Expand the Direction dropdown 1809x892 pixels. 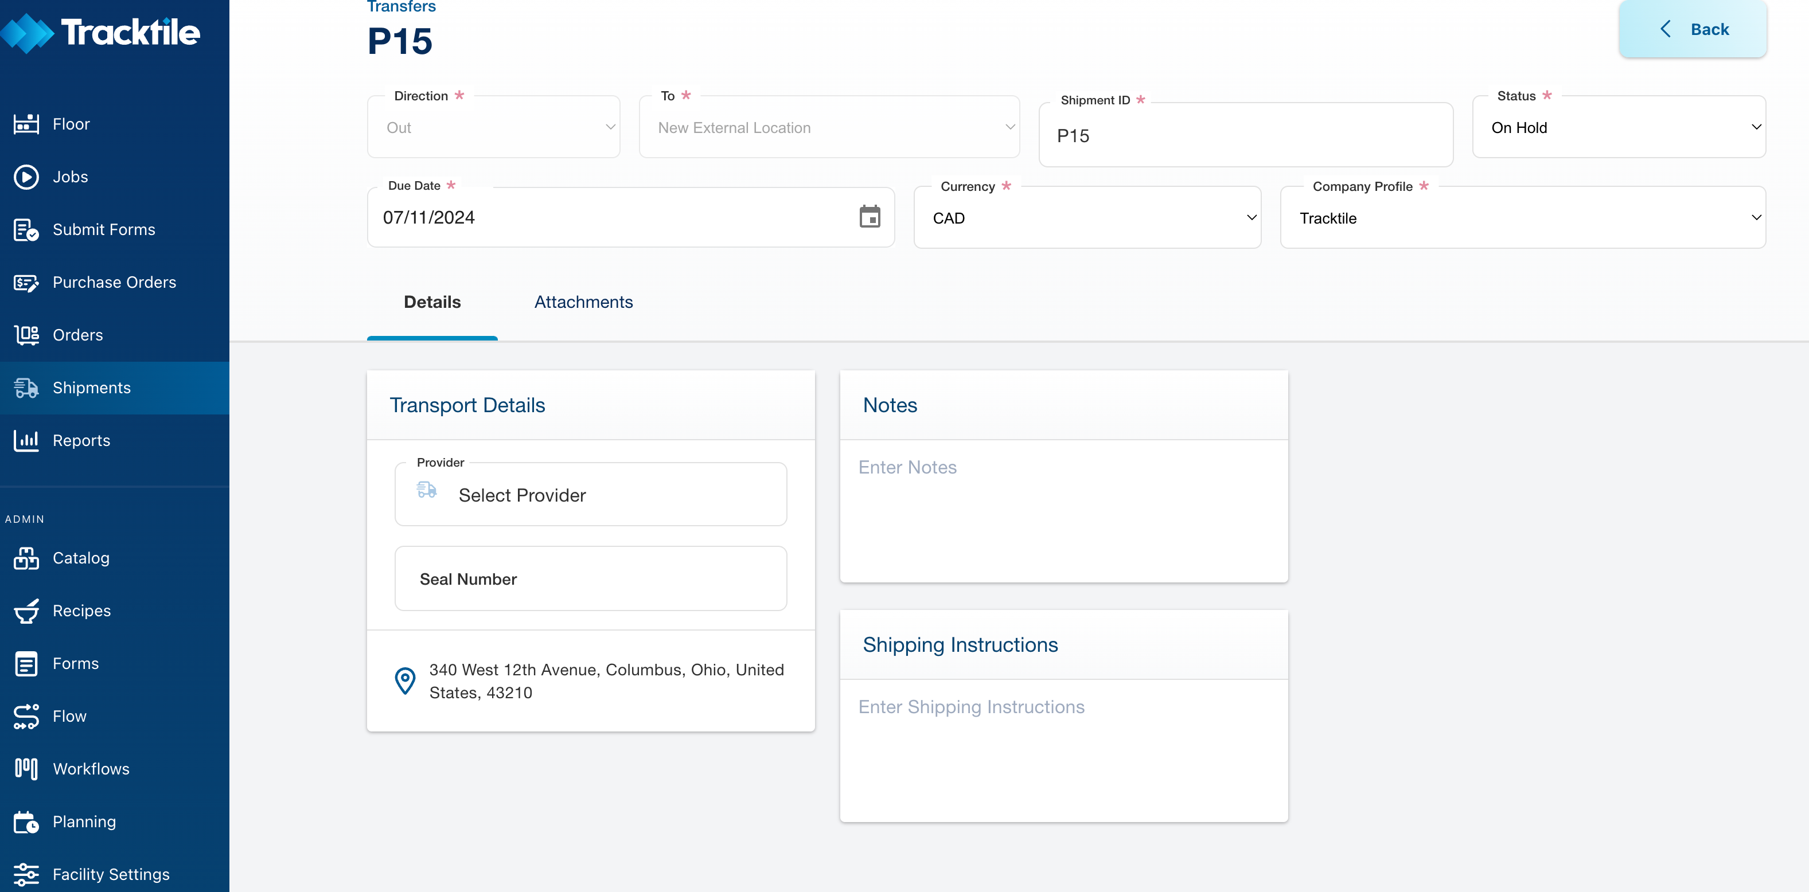pyautogui.click(x=493, y=128)
